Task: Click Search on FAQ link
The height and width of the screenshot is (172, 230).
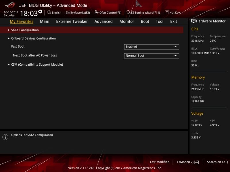Action: 217,162
